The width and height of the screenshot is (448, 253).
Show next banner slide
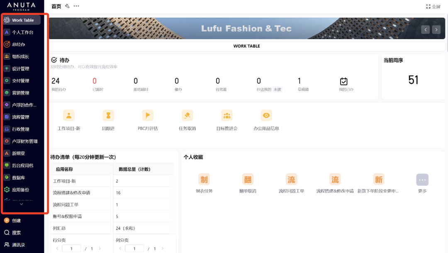pyautogui.click(x=436, y=30)
